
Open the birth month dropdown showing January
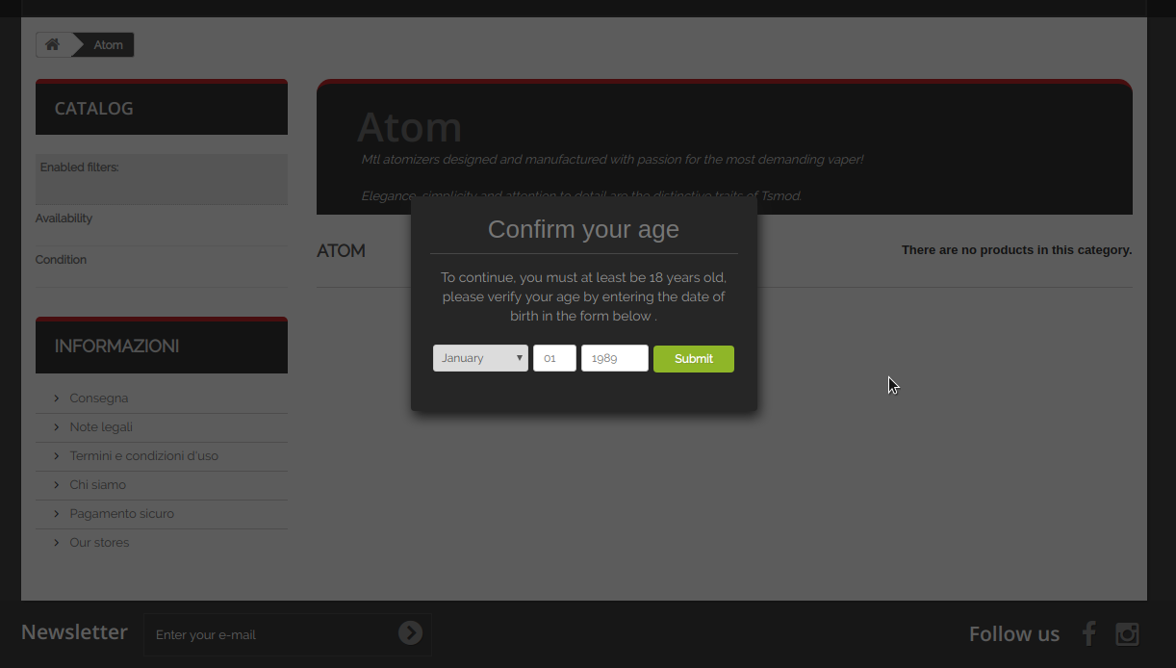pyautogui.click(x=480, y=358)
